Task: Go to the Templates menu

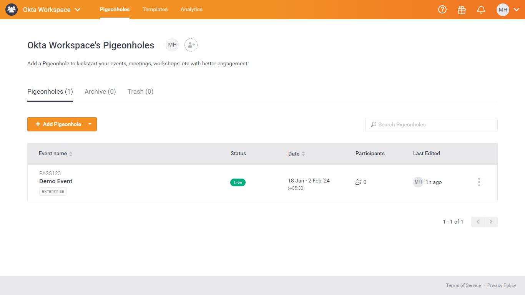Action: [155, 10]
